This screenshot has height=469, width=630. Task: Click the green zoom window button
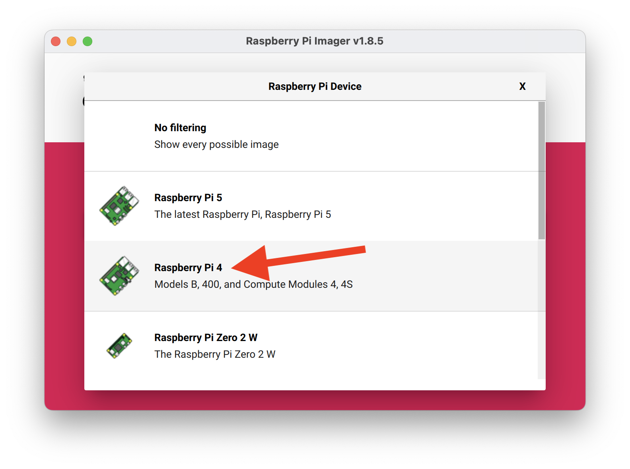coord(87,41)
